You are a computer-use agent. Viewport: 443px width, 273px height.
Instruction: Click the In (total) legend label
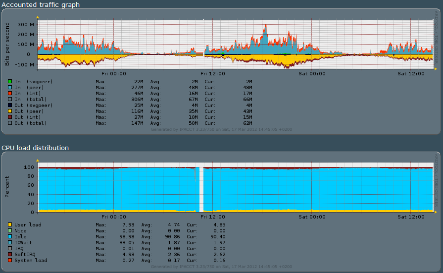[31, 99]
